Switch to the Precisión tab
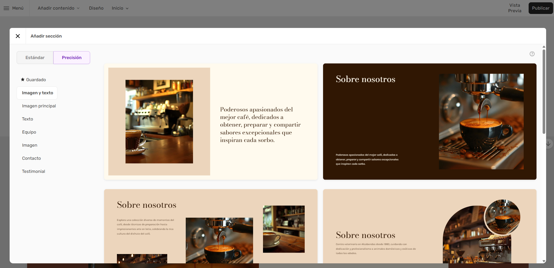This screenshot has height=268, width=554. tap(72, 58)
